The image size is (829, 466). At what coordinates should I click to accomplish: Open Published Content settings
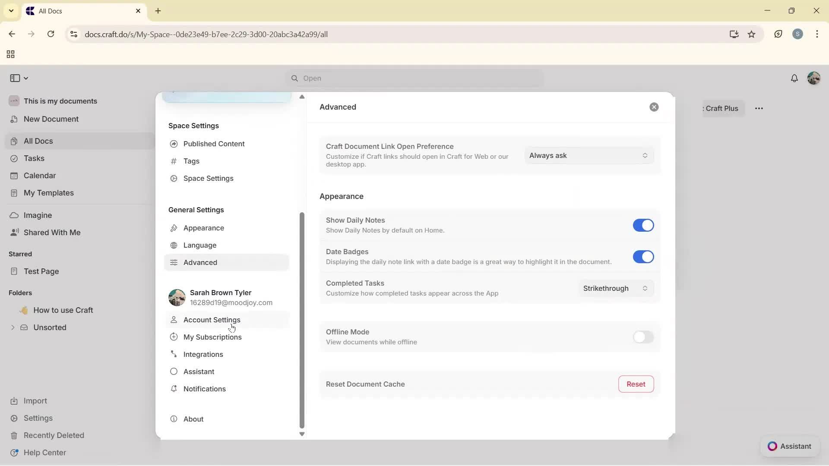pos(214,144)
